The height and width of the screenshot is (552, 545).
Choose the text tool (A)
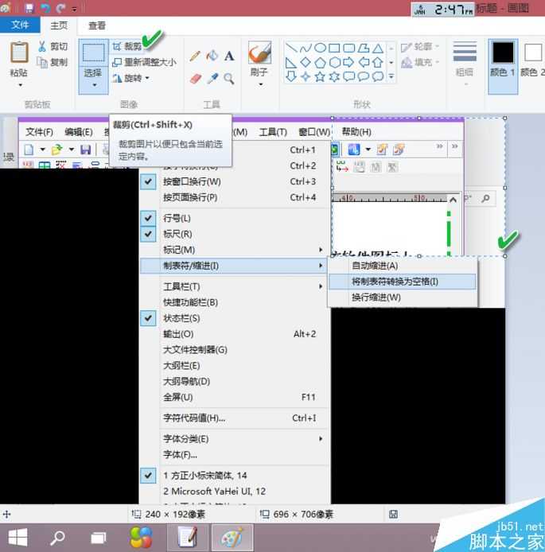coord(229,56)
